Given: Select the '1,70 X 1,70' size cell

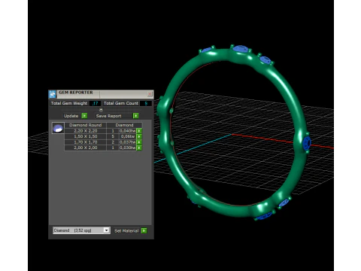Looking at the screenshot, I should [x=86, y=142].
